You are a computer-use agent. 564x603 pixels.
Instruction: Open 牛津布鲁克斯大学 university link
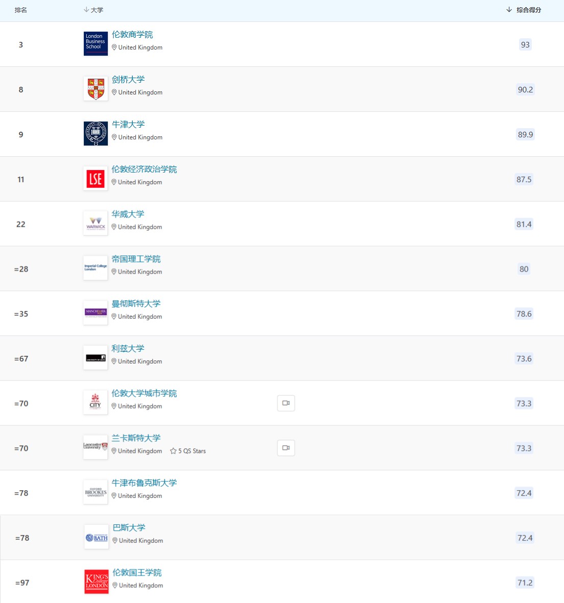(144, 483)
